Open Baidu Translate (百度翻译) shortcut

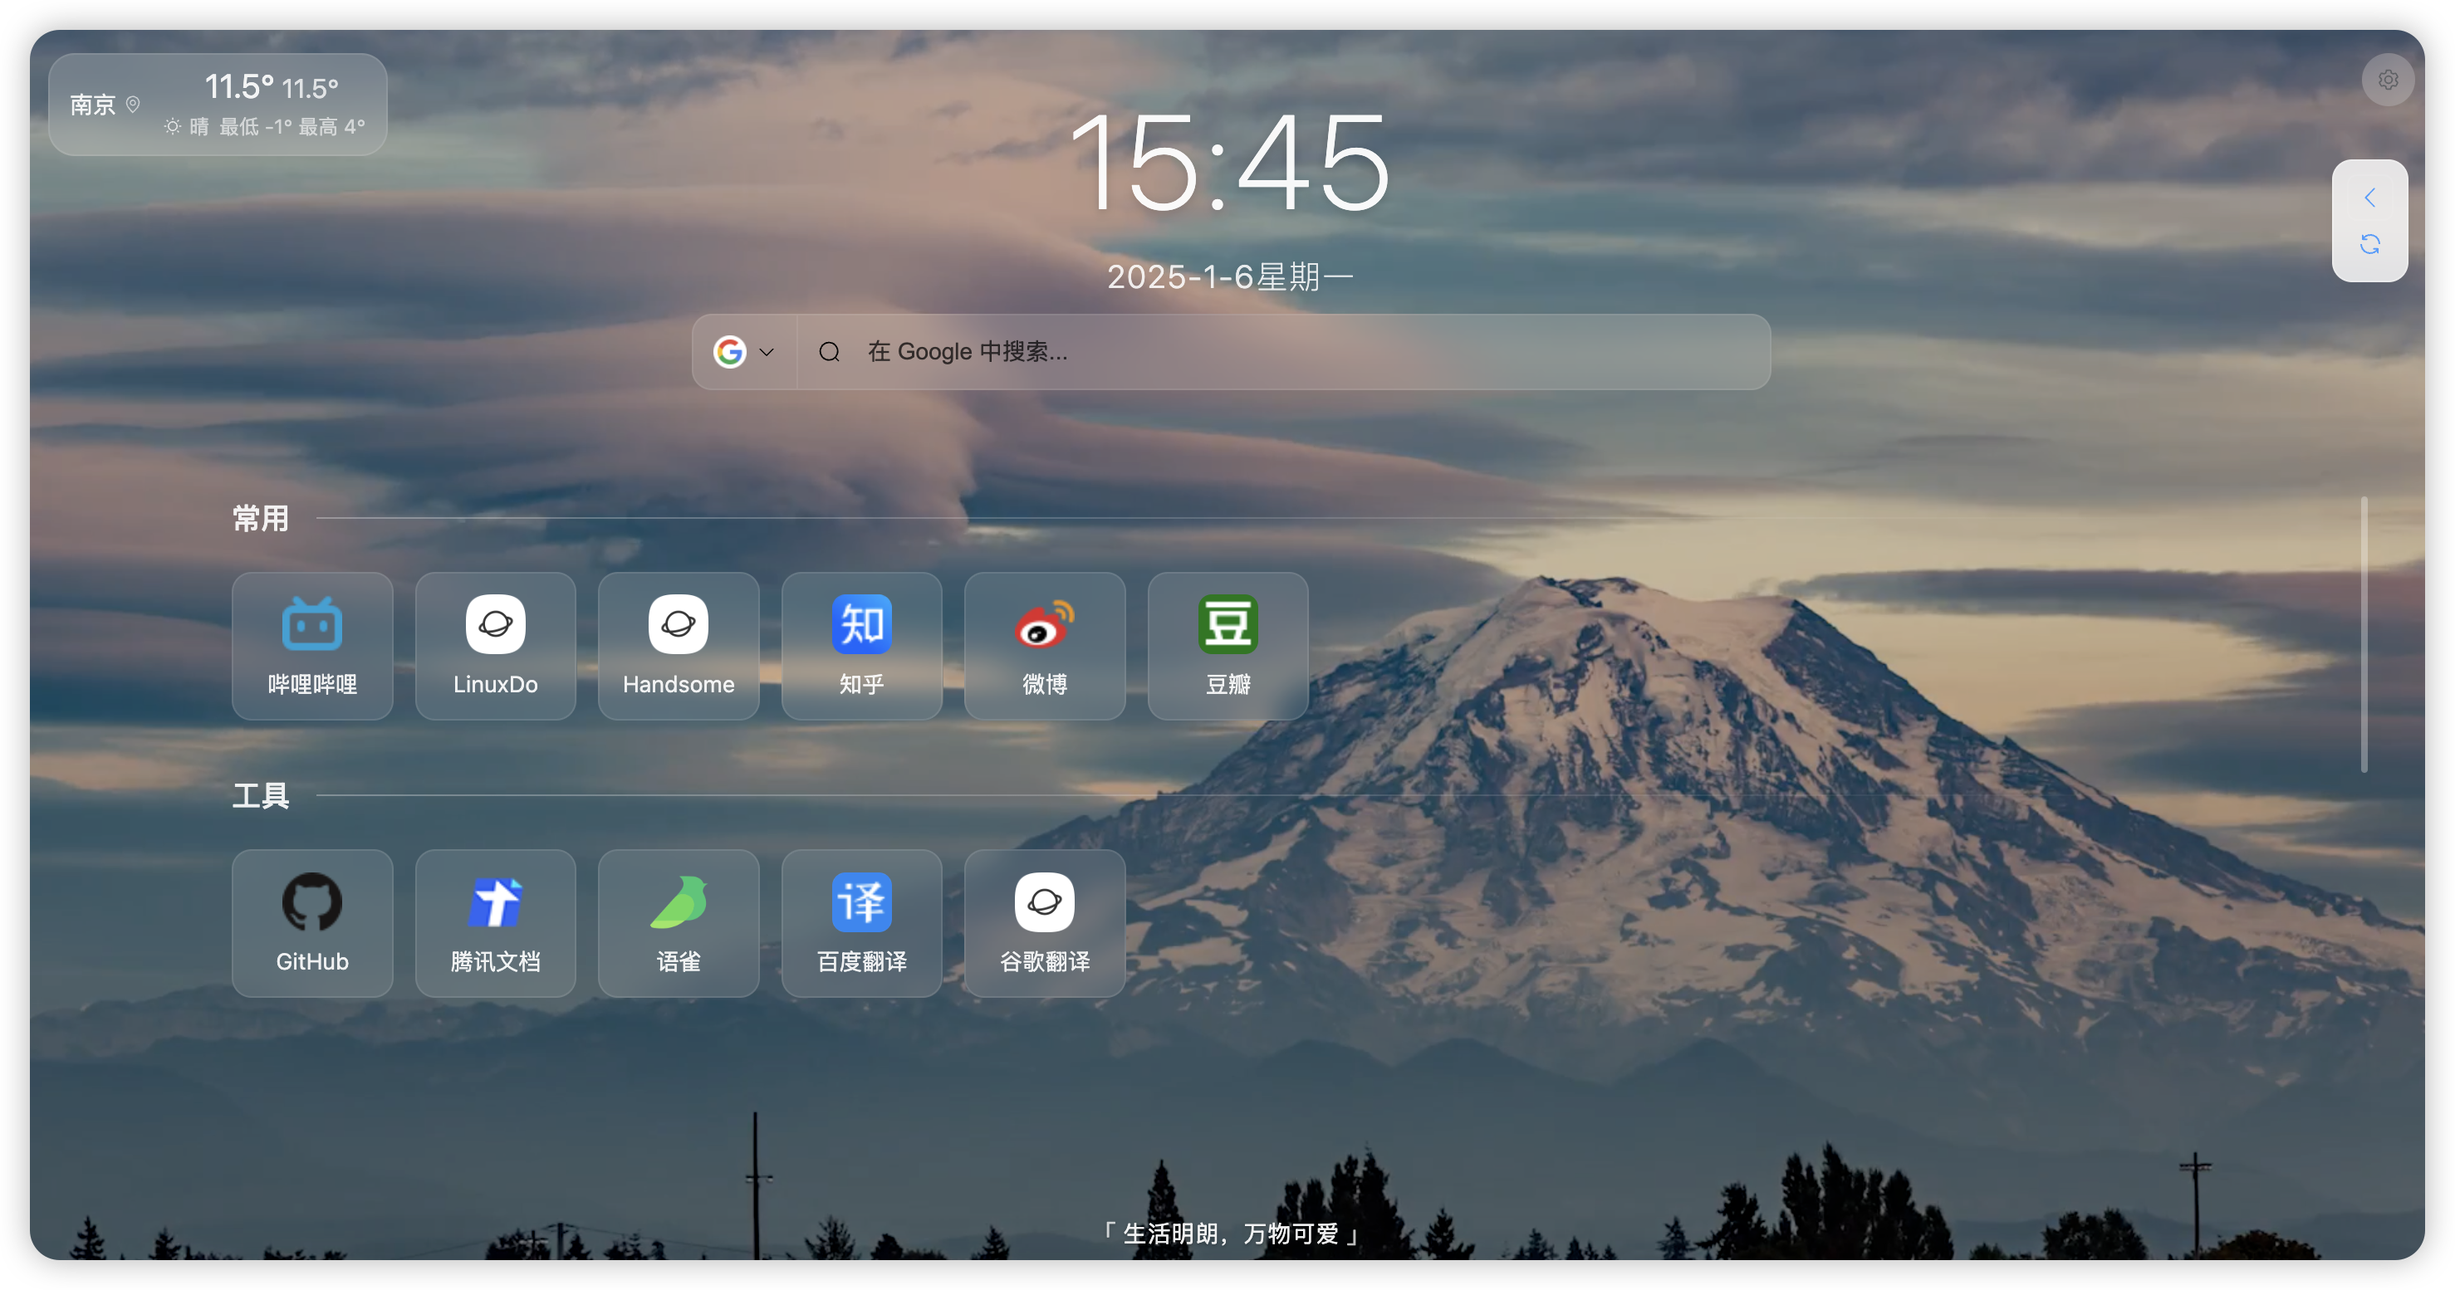[x=860, y=922]
